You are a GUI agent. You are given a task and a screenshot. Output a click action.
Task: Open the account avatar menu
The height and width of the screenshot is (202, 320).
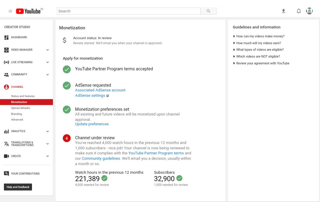click(309, 11)
